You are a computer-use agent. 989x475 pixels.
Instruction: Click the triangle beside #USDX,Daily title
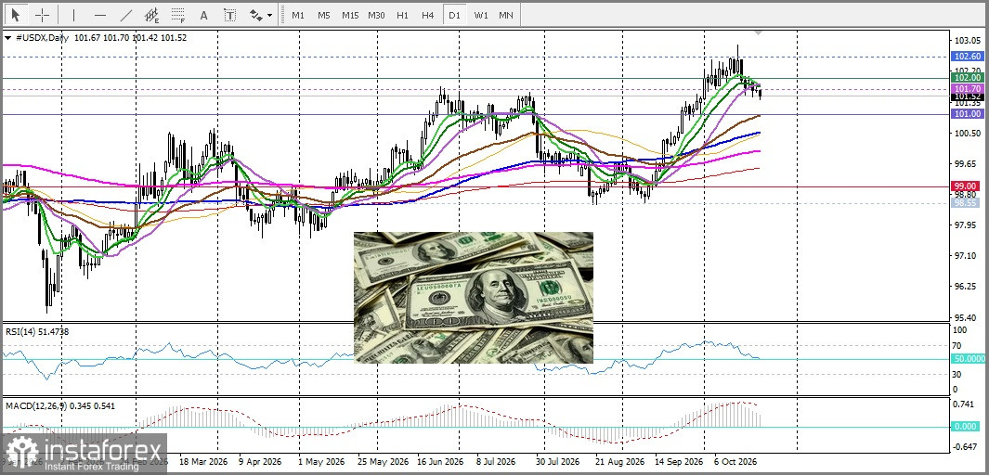click(7, 38)
